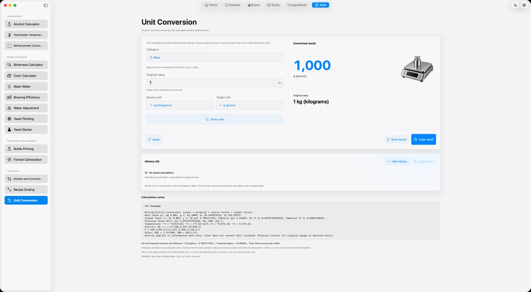Go to the Home tab

[211, 5]
